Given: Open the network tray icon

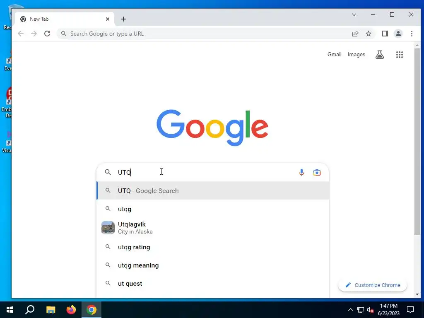Looking at the screenshot, I should 361,310.
